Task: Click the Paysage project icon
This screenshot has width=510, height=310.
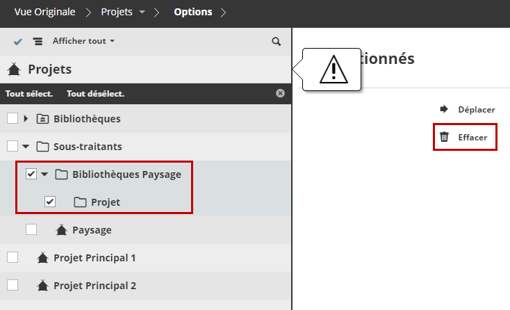Action: (x=61, y=229)
